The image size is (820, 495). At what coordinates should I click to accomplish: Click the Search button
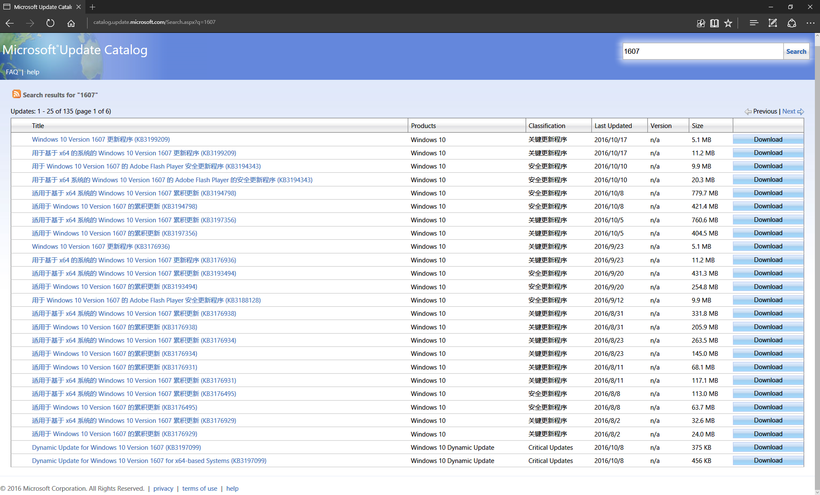point(796,51)
